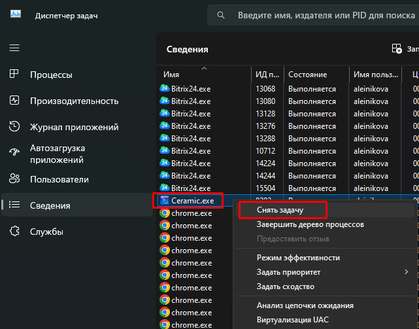Click the run new task icon
The width and height of the screenshot is (419, 329).
click(397, 48)
